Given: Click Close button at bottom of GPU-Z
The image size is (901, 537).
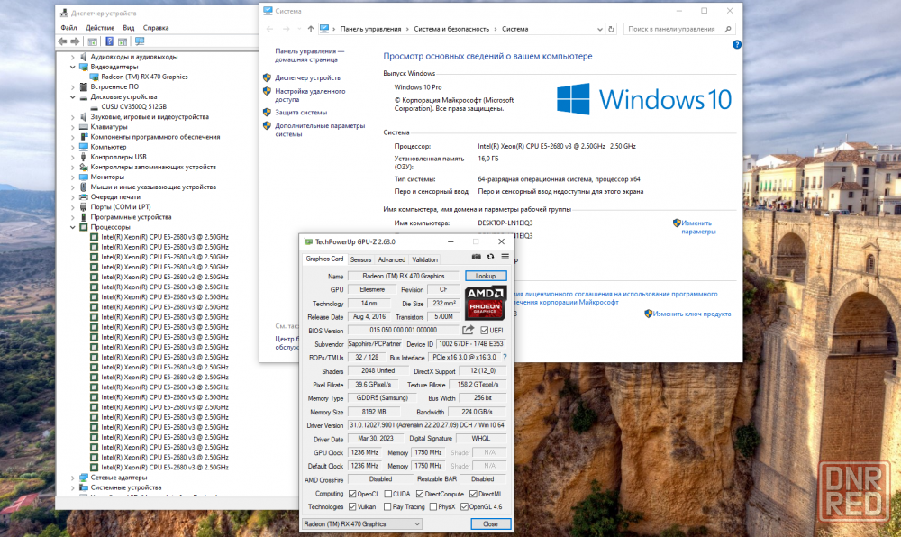Looking at the screenshot, I should pyautogui.click(x=490, y=523).
